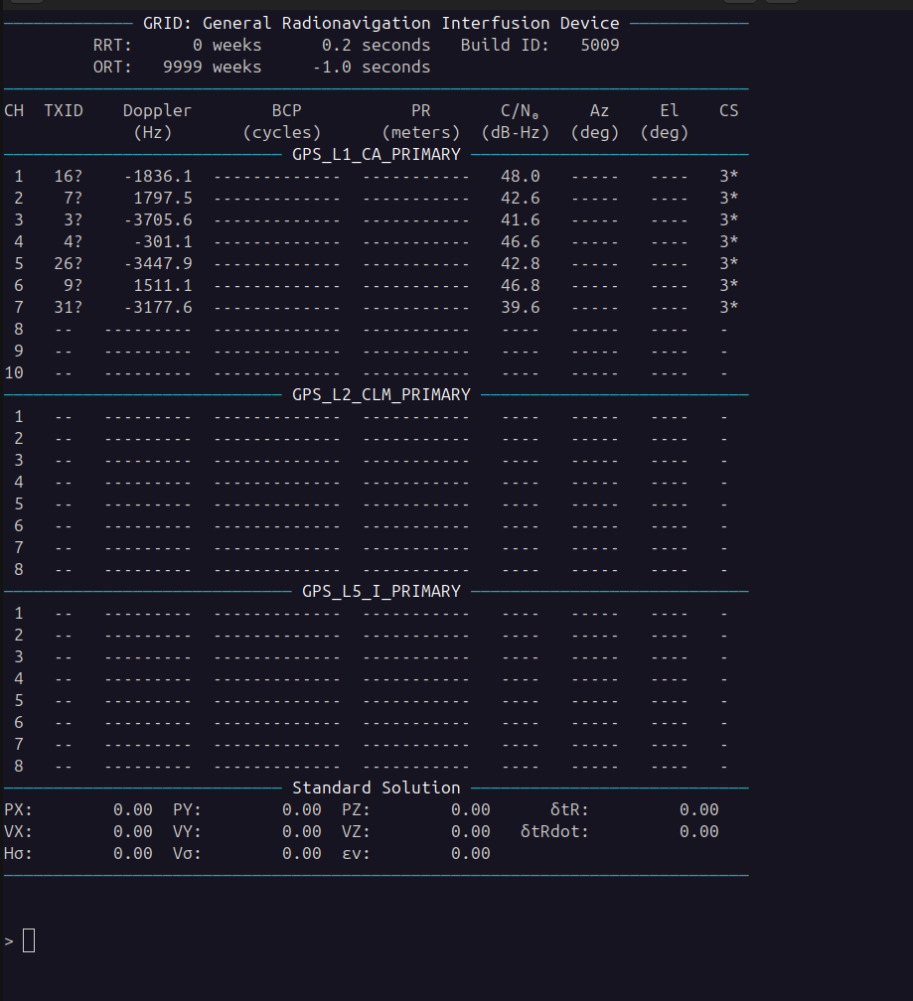Click the Az (deg) column header
This screenshot has height=1001, width=913.
(x=595, y=121)
